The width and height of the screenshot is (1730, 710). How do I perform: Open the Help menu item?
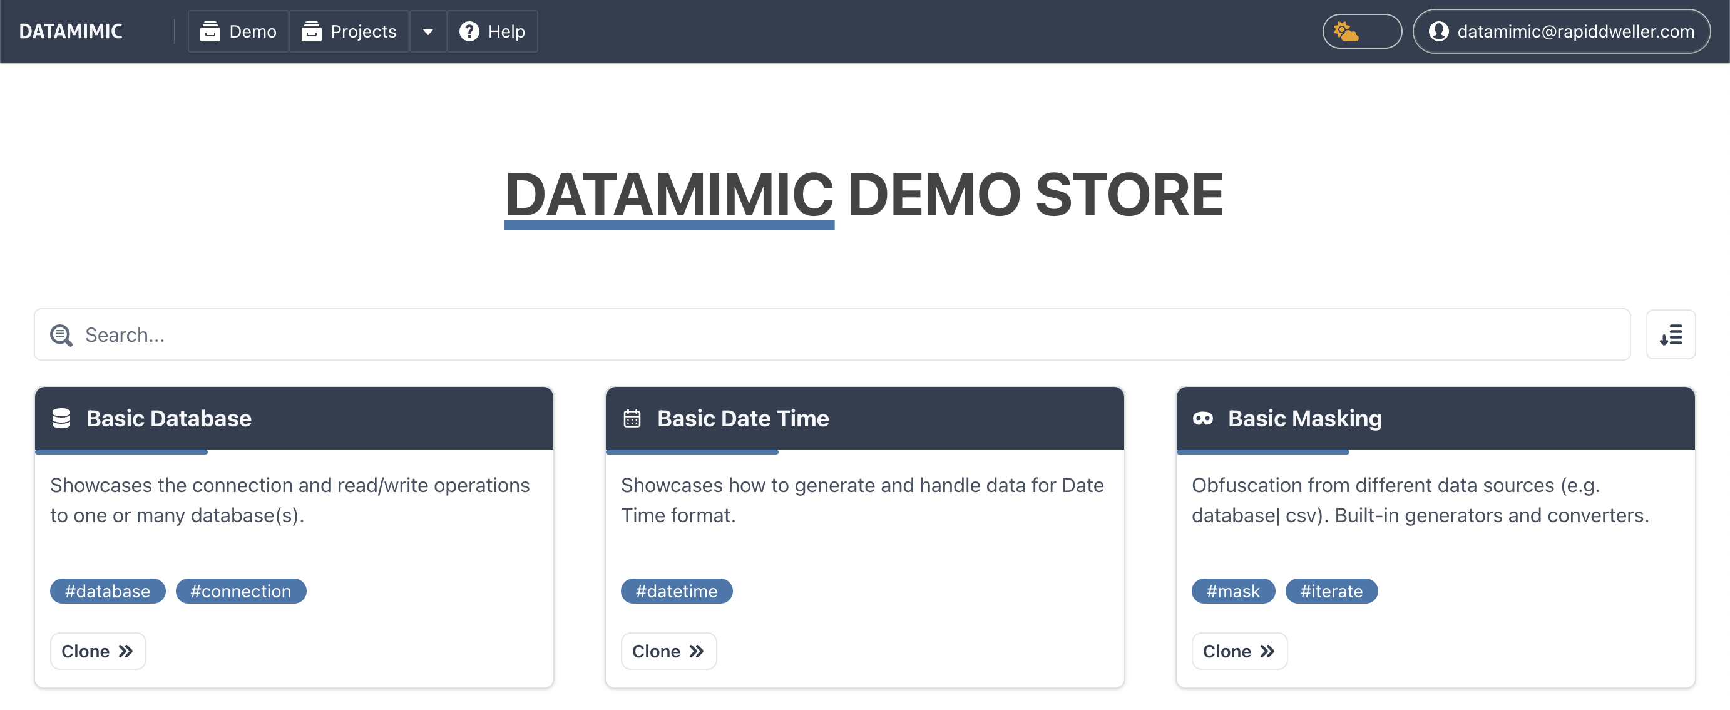(492, 31)
